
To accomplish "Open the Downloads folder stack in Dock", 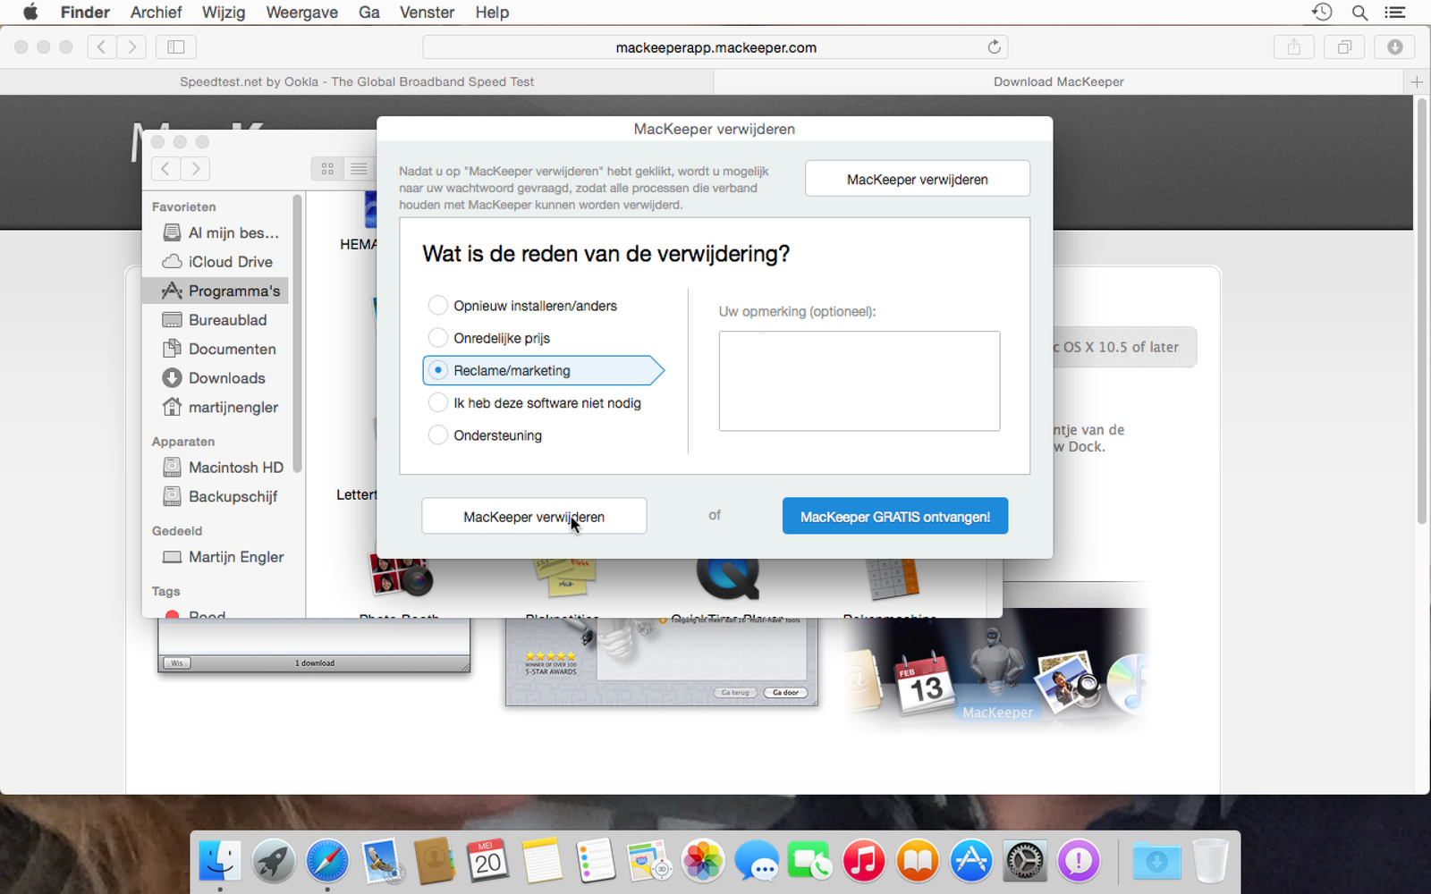I will [1156, 861].
